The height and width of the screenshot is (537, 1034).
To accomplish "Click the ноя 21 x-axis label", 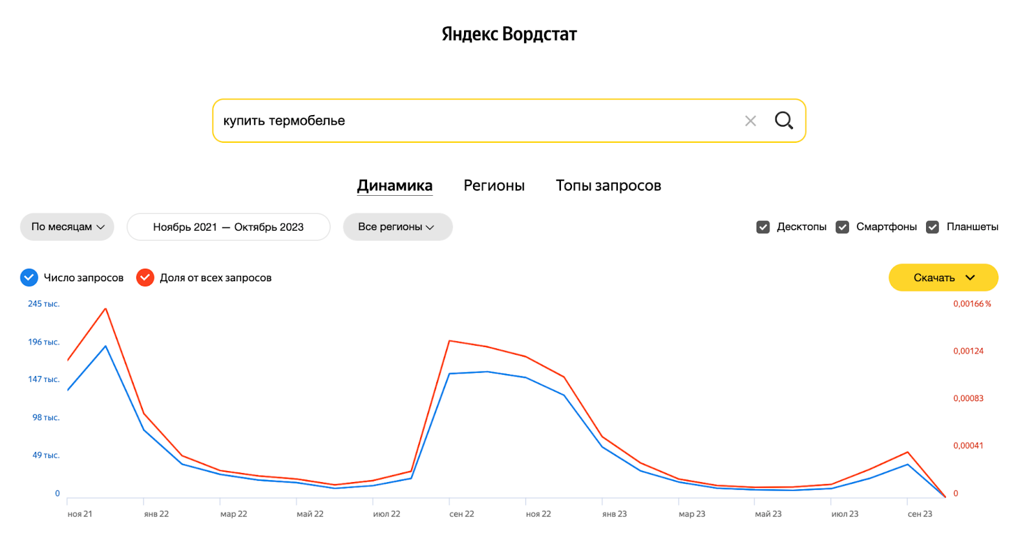I will click(80, 514).
